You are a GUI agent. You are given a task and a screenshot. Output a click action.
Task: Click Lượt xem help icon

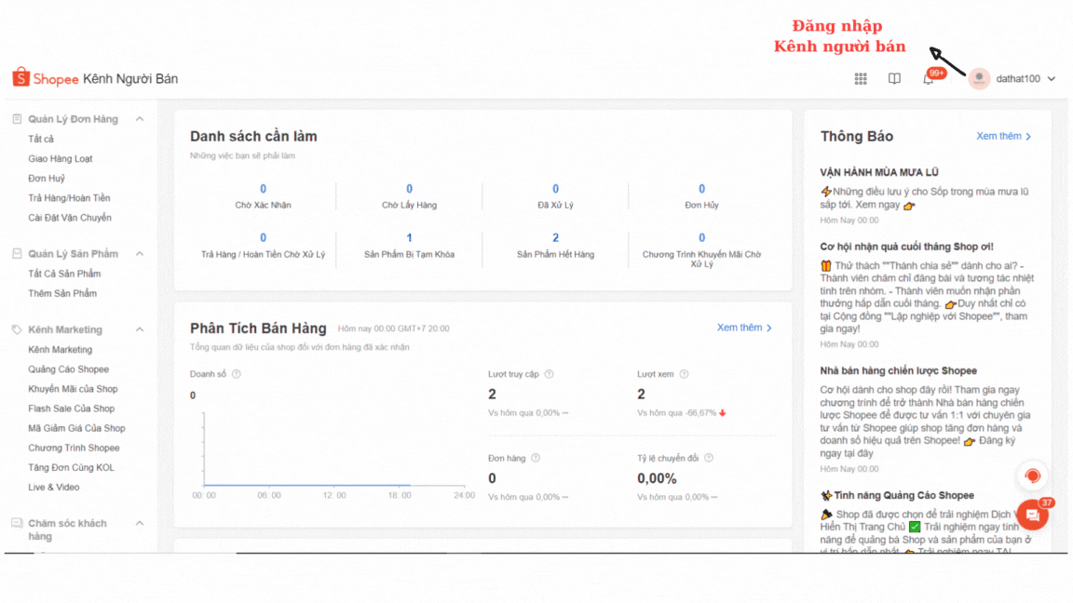point(684,374)
